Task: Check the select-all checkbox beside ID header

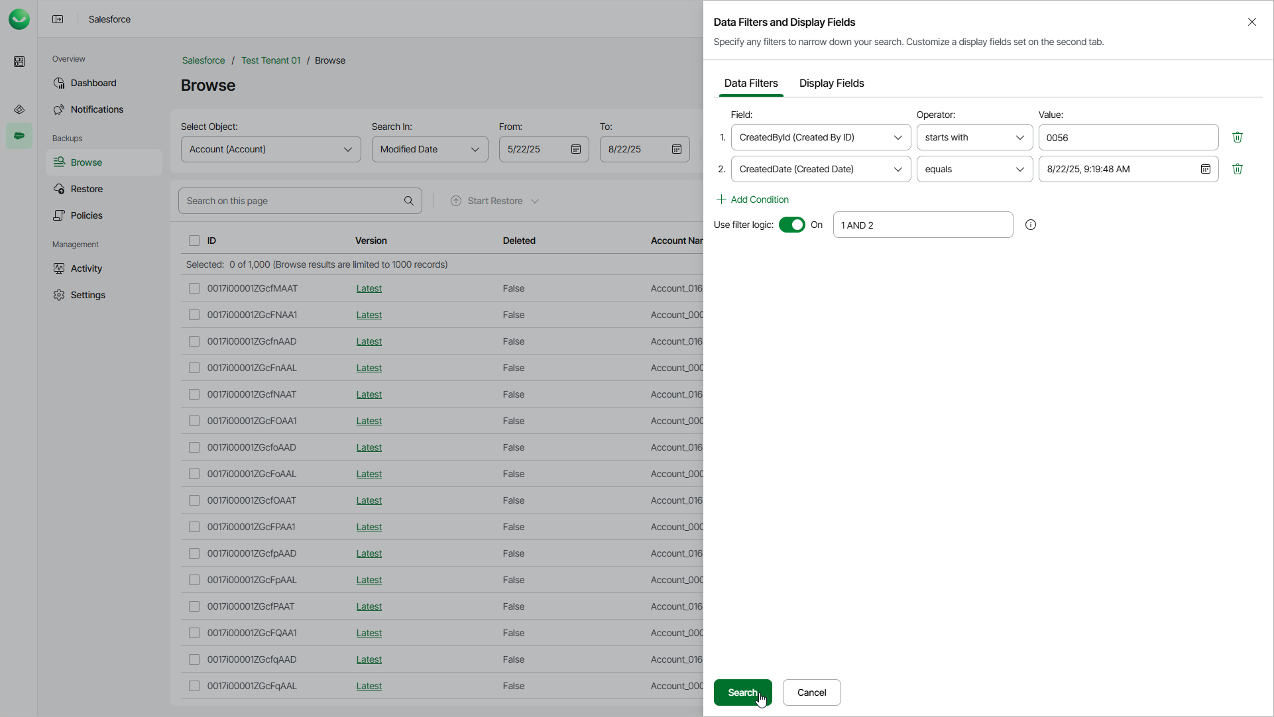Action: 194,241
